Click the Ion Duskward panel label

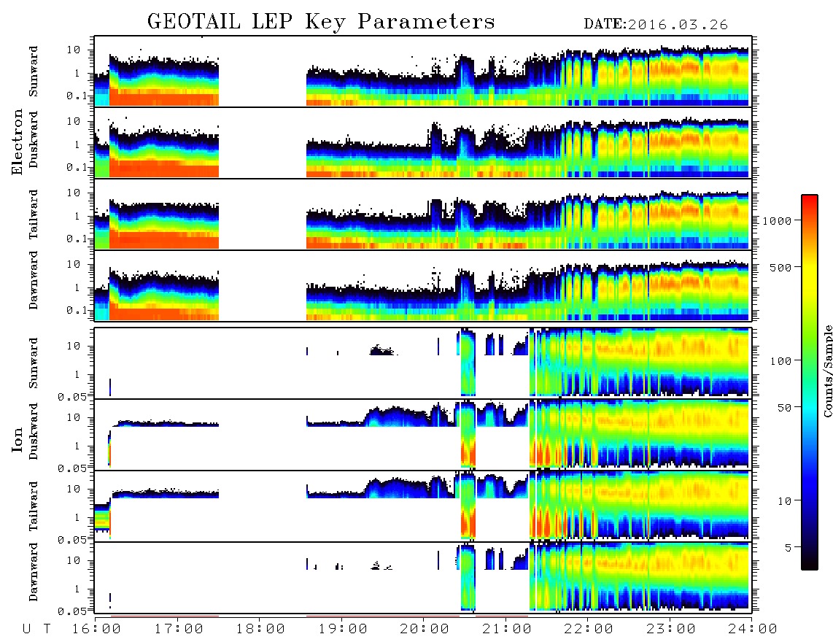[x=34, y=431]
